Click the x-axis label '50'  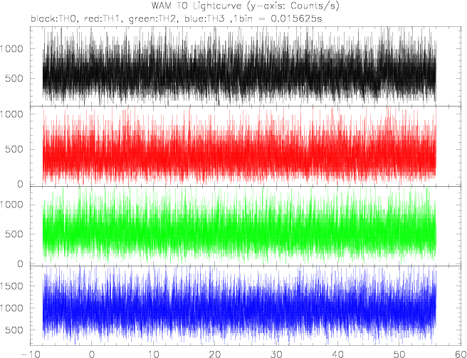[x=399, y=354]
